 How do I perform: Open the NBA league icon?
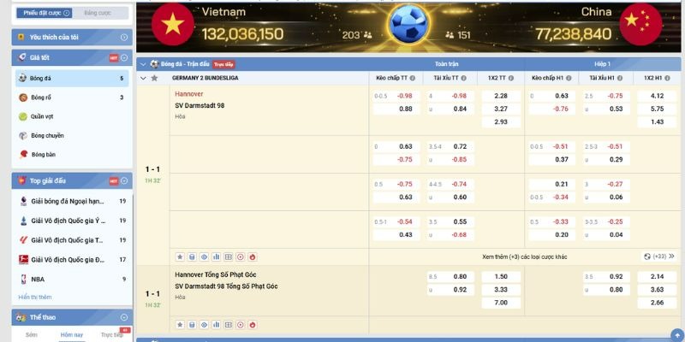coord(22,279)
